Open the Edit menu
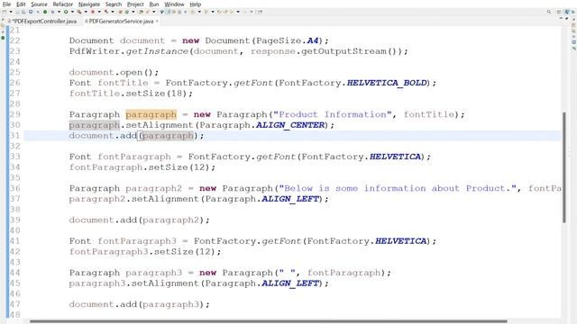 click(21, 4)
